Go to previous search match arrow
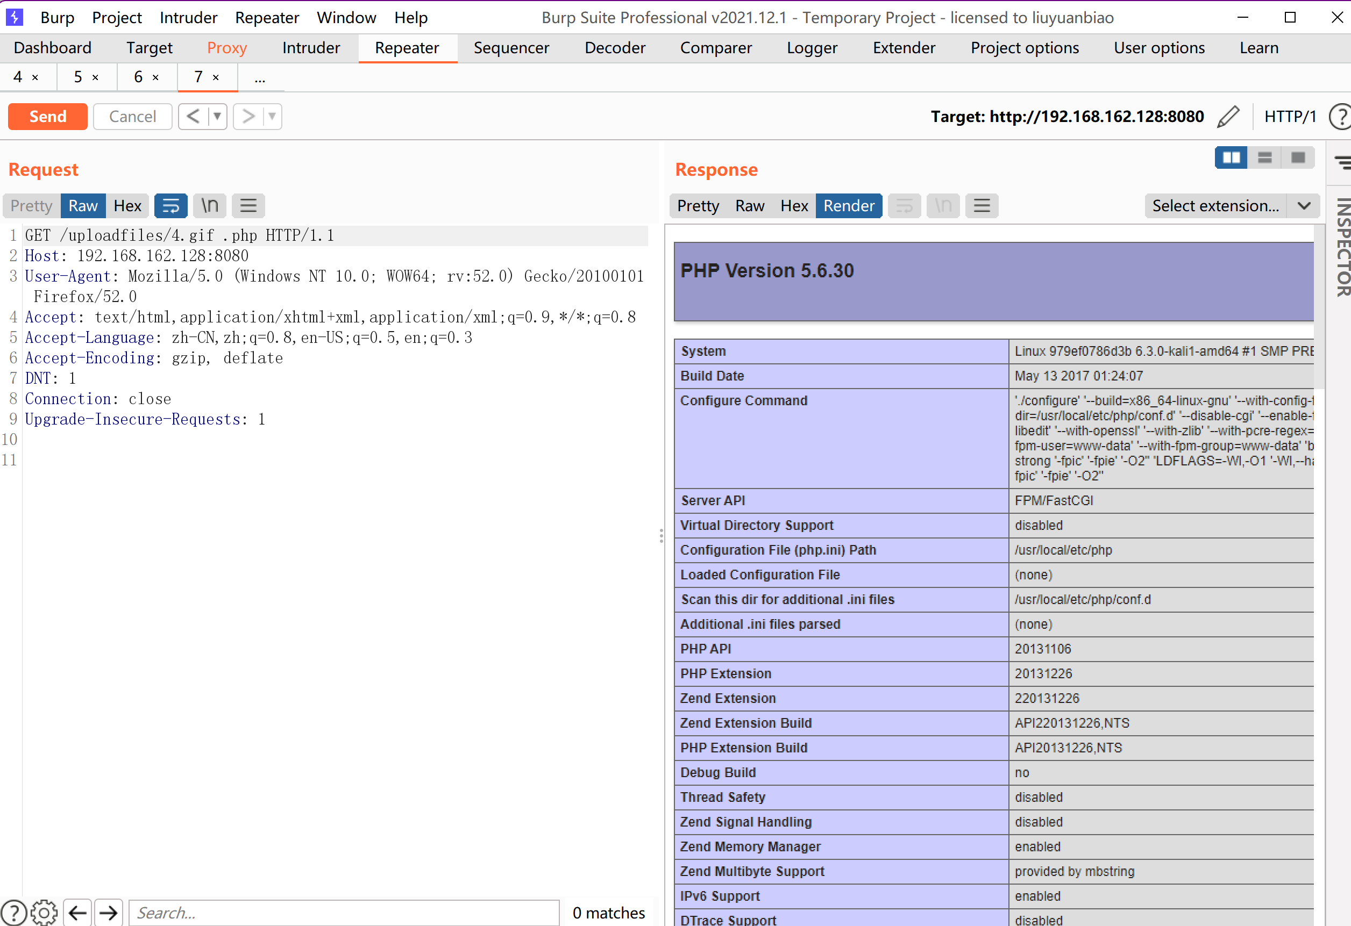Viewport: 1351px width, 926px height. tap(78, 913)
